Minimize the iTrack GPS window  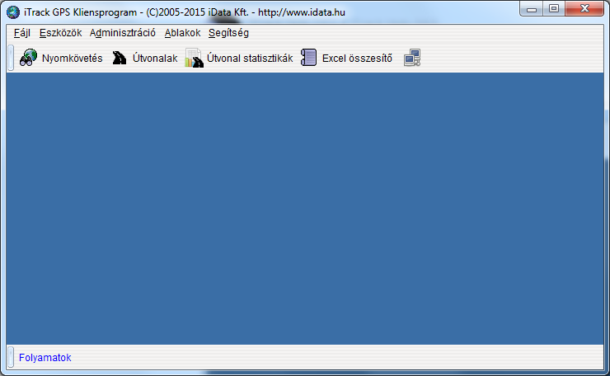coord(532,8)
